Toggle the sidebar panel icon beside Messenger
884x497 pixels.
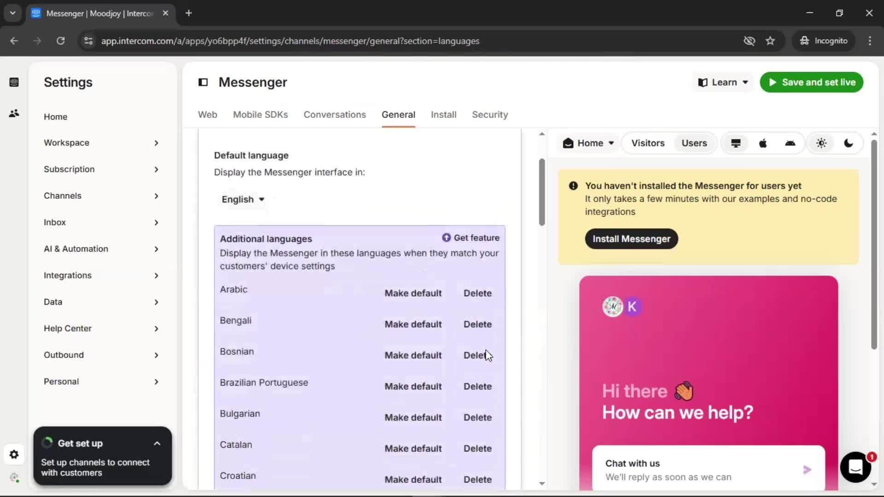203,82
